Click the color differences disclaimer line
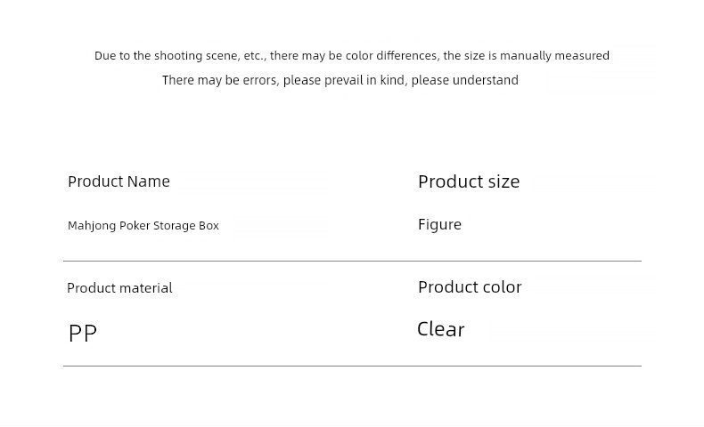This screenshot has height=427, width=704. pyautogui.click(x=351, y=55)
